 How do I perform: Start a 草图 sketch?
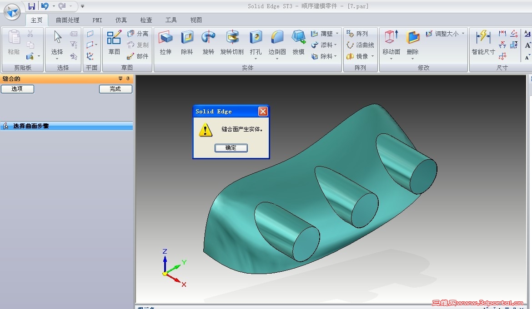tap(114, 42)
